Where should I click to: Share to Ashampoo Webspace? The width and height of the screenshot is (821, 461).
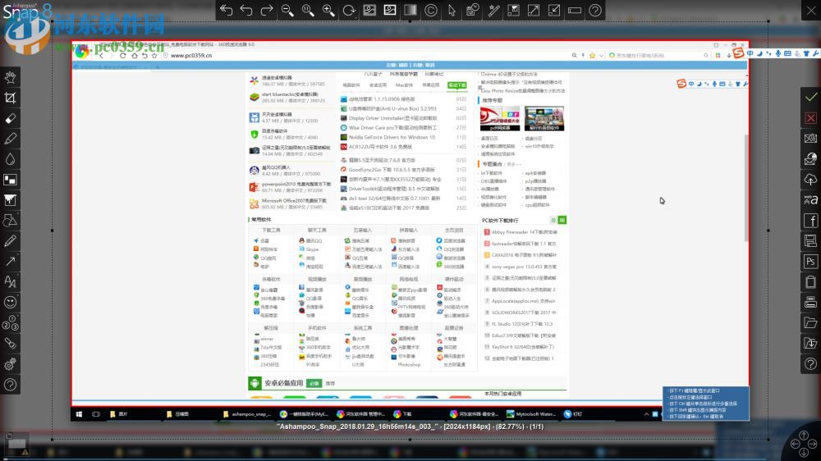point(810,200)
